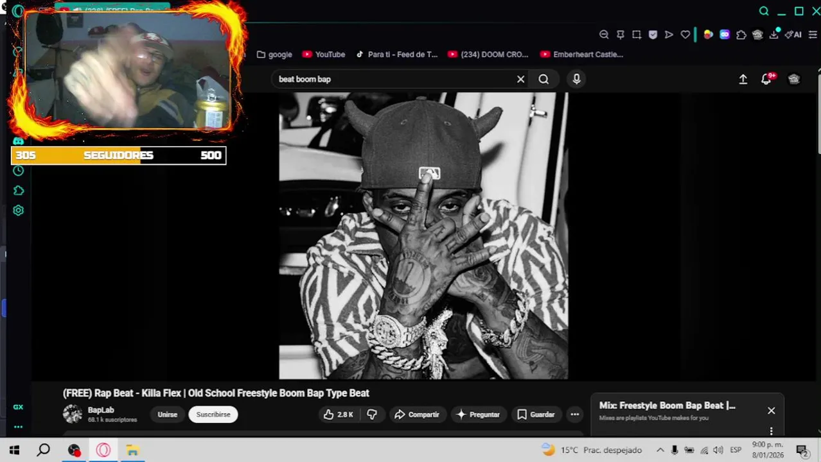Clear the YouTube search box with X
The image size is (821, 462).
pos(521,79)
